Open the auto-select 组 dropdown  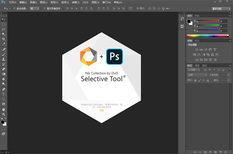pos(34,9)
